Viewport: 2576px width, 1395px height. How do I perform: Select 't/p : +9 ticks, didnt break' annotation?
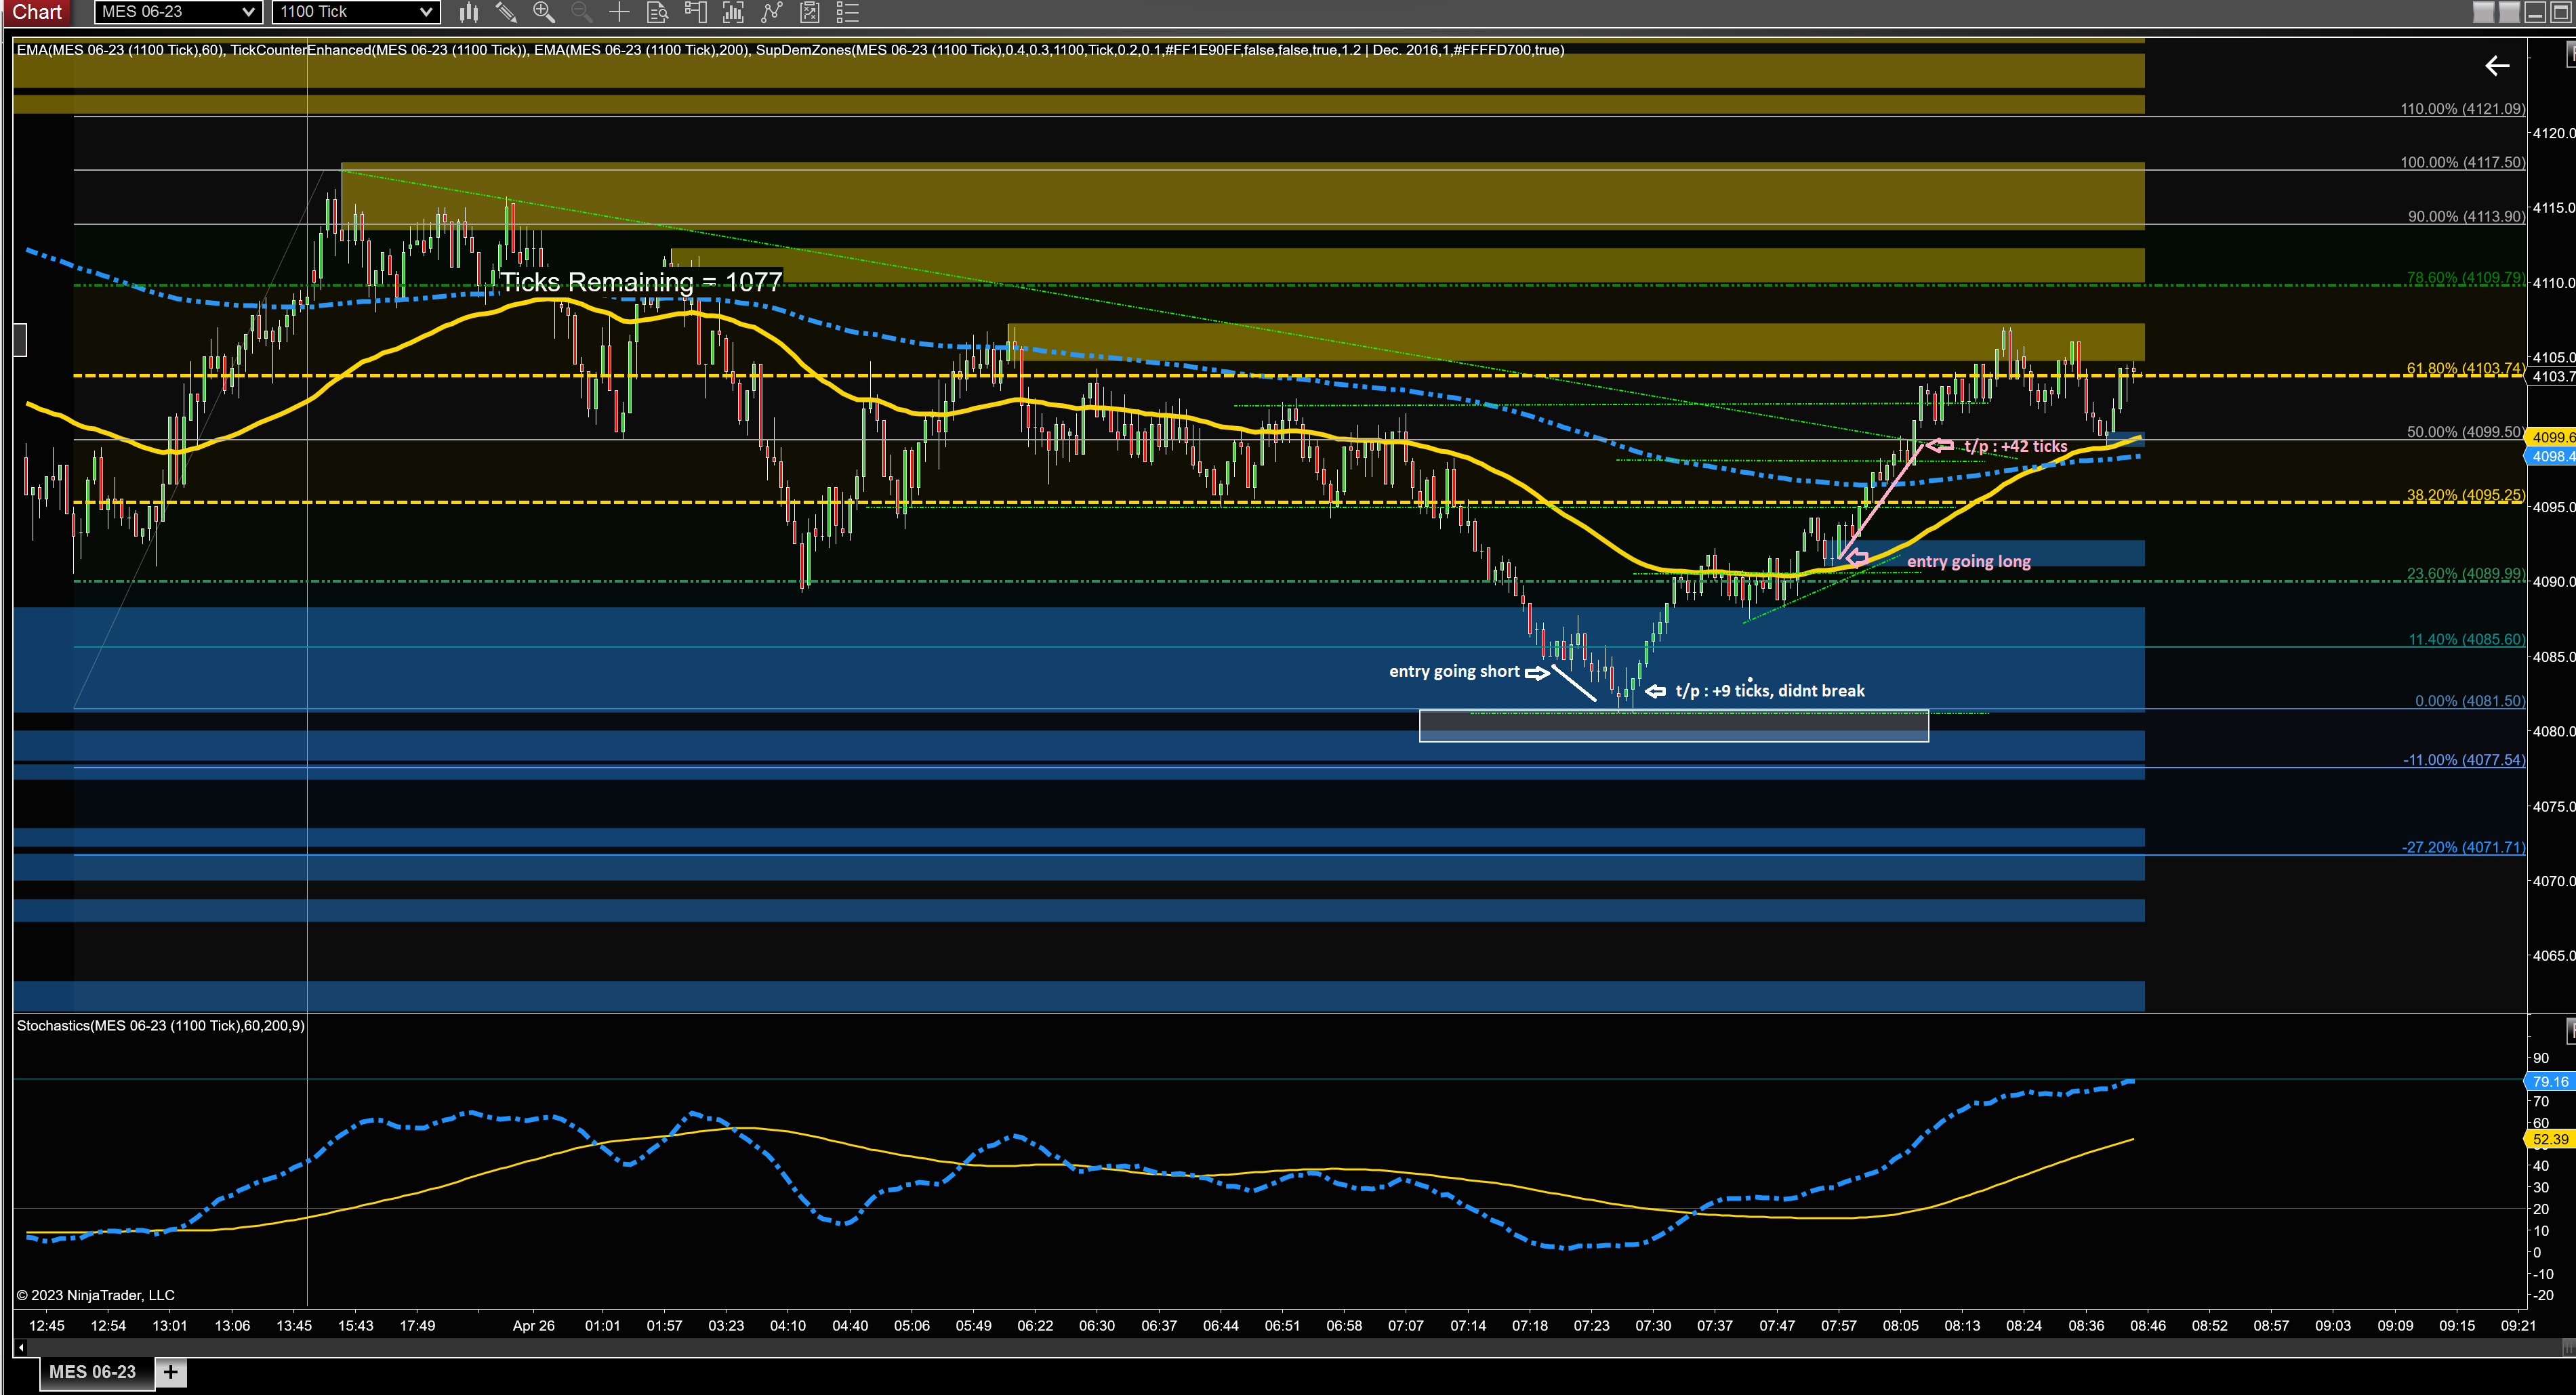pos(1770,690)
